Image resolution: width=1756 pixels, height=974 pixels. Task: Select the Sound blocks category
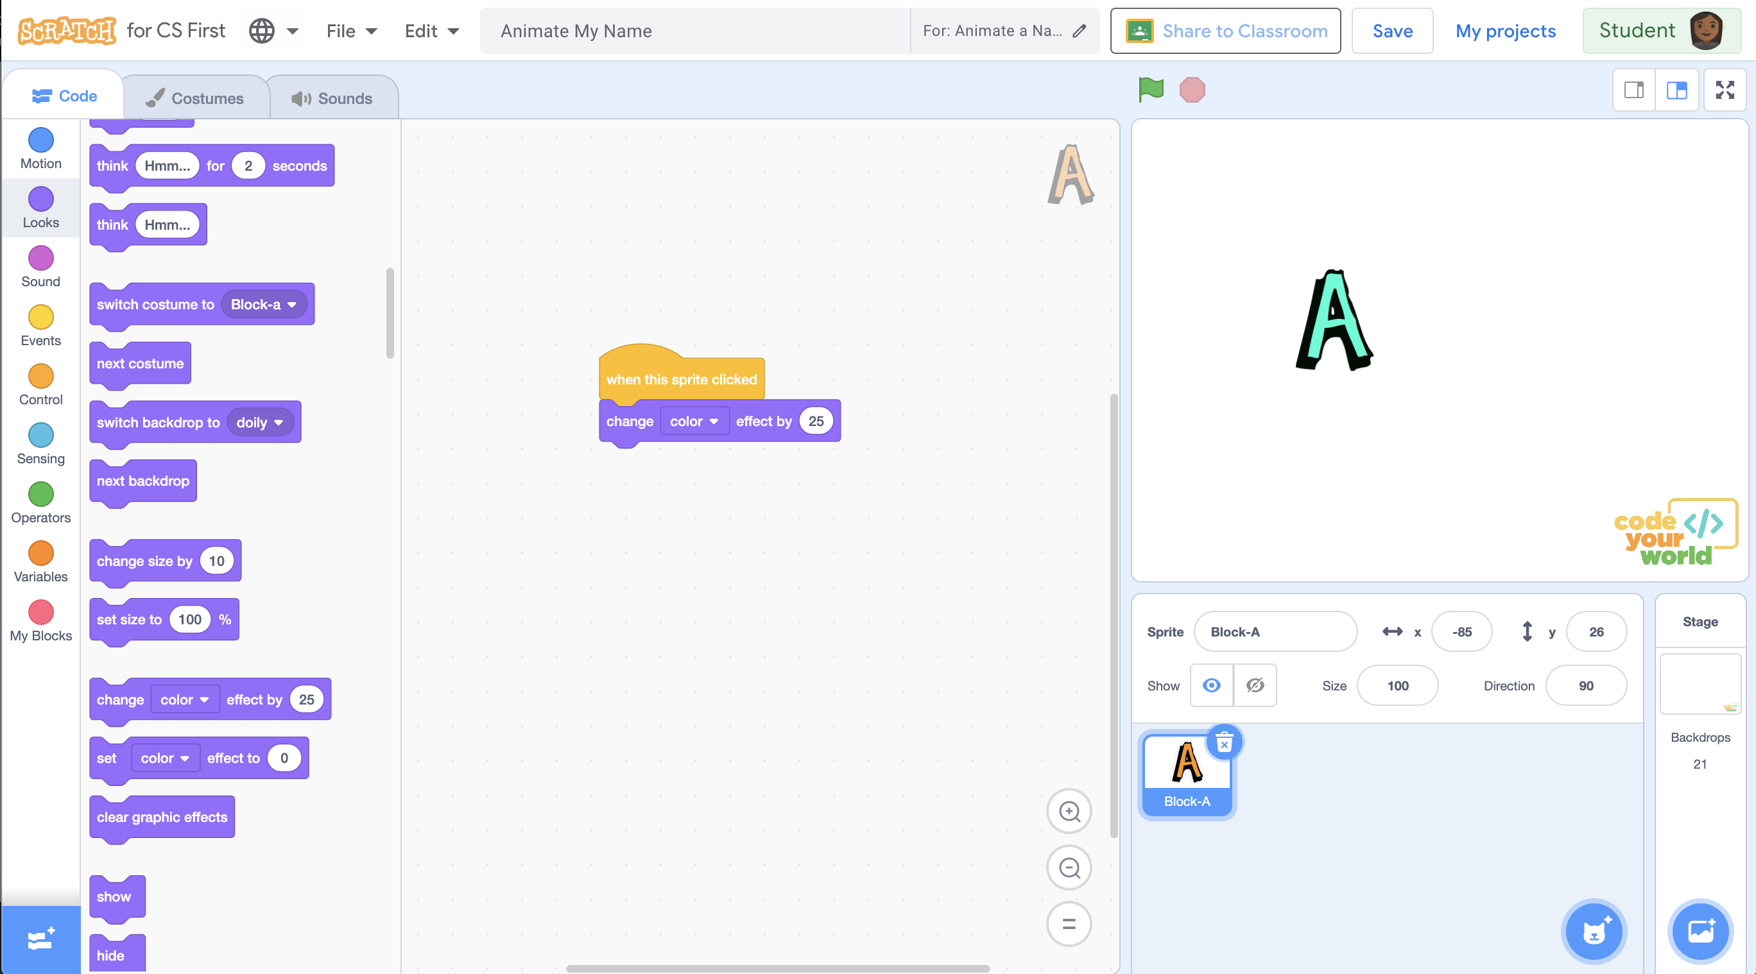tap(40, 266)
